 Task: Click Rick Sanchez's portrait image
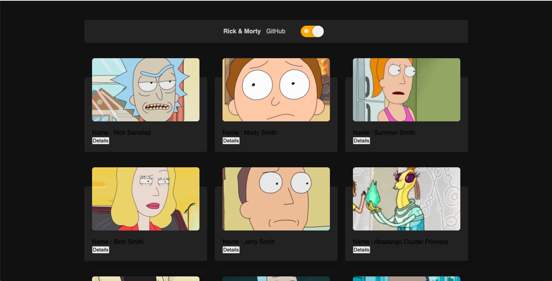coord(146,90)
